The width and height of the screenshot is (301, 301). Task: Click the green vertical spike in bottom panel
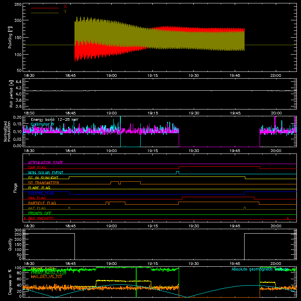[136, 282]
